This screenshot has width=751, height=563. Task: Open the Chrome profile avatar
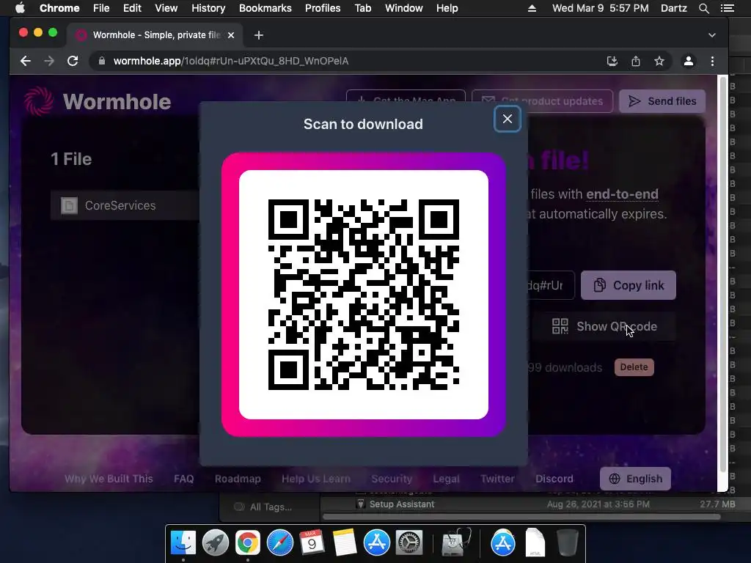(688, 61)
